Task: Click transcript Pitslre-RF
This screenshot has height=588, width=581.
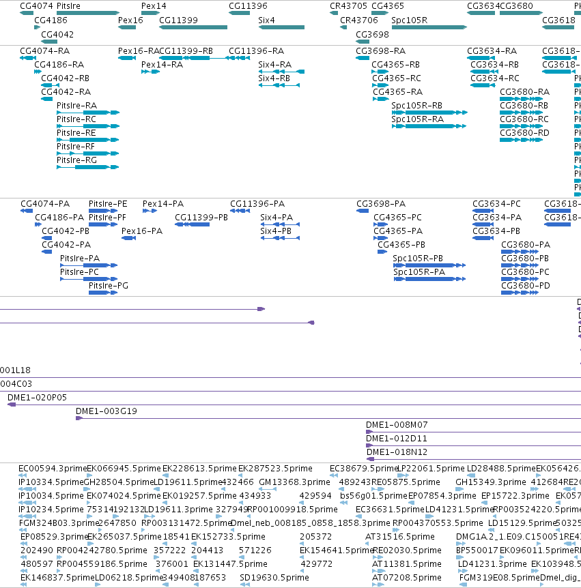Action: 88,153
